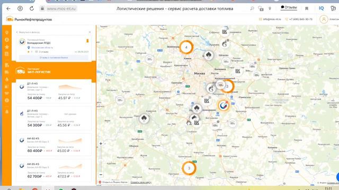The width and height of the screenshot is (339, 190).
Task: Click the +7 (495) phone number in the header
Action: 299,19
